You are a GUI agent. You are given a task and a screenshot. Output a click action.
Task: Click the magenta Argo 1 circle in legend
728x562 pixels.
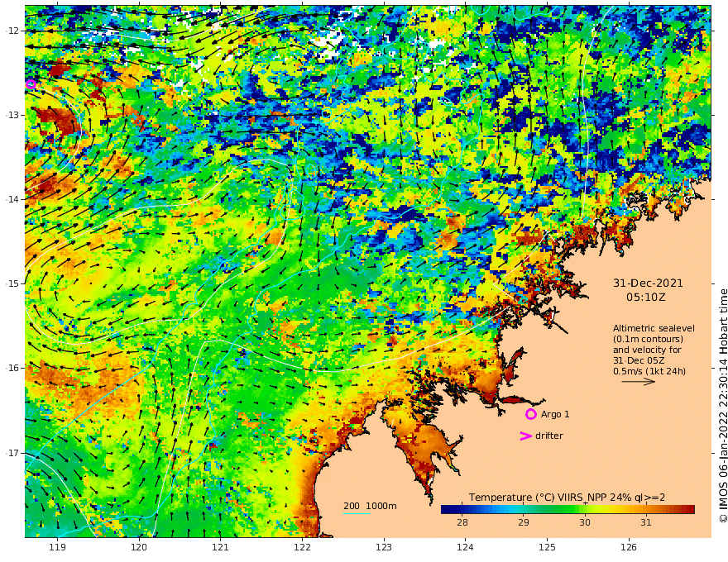coord(530,414)
